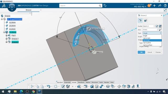Open the Undo history dropdown arrow
Viewport: 168px width, 94px height.
pos(52,86)
